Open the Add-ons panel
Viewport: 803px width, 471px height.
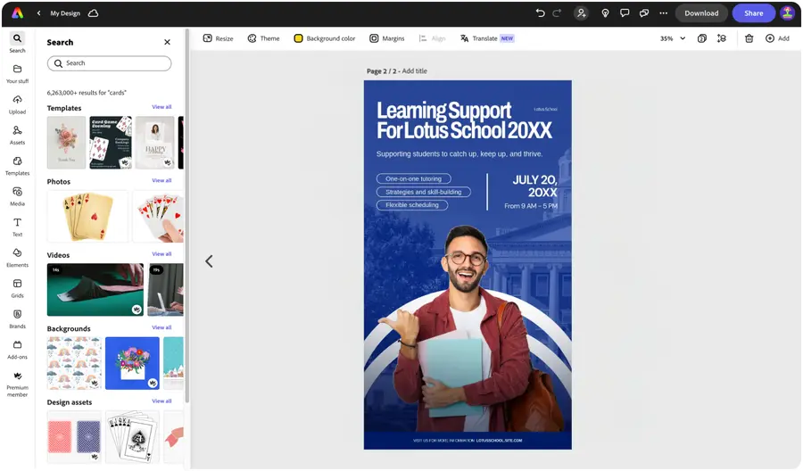(x=17, y=350)
